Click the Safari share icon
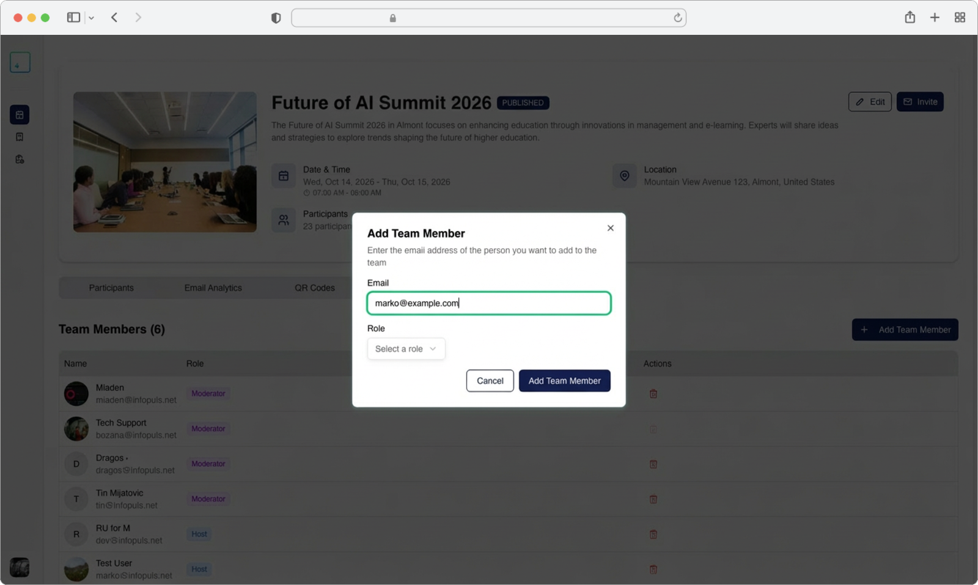The height and width of the screenshot is (585, 978). click(x=910, y=18)
